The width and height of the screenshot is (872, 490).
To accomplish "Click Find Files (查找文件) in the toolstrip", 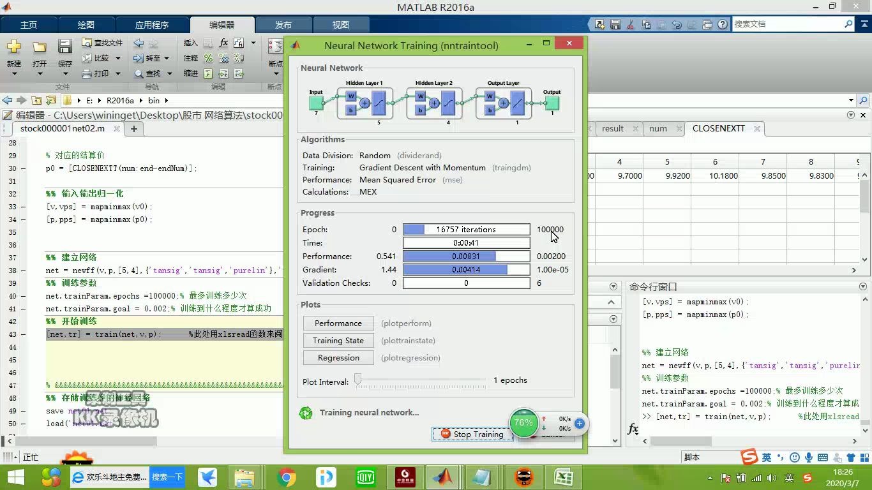I will click(x=102, y=43).
